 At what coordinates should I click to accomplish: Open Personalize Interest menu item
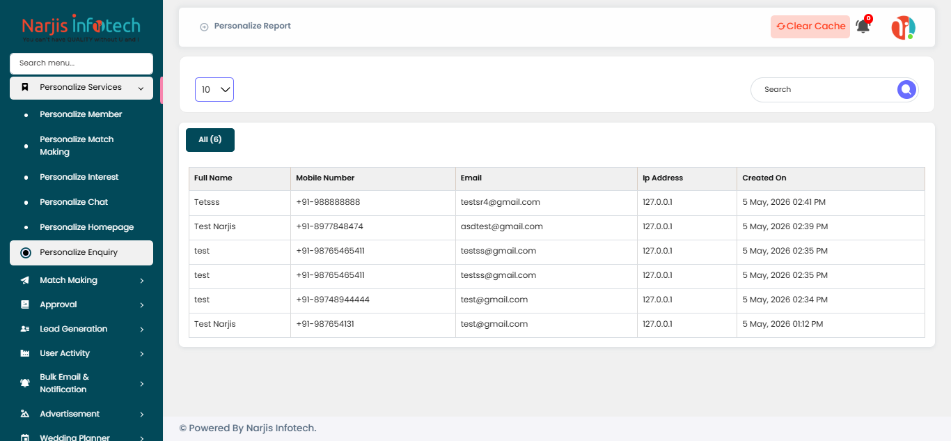point(79,177)
